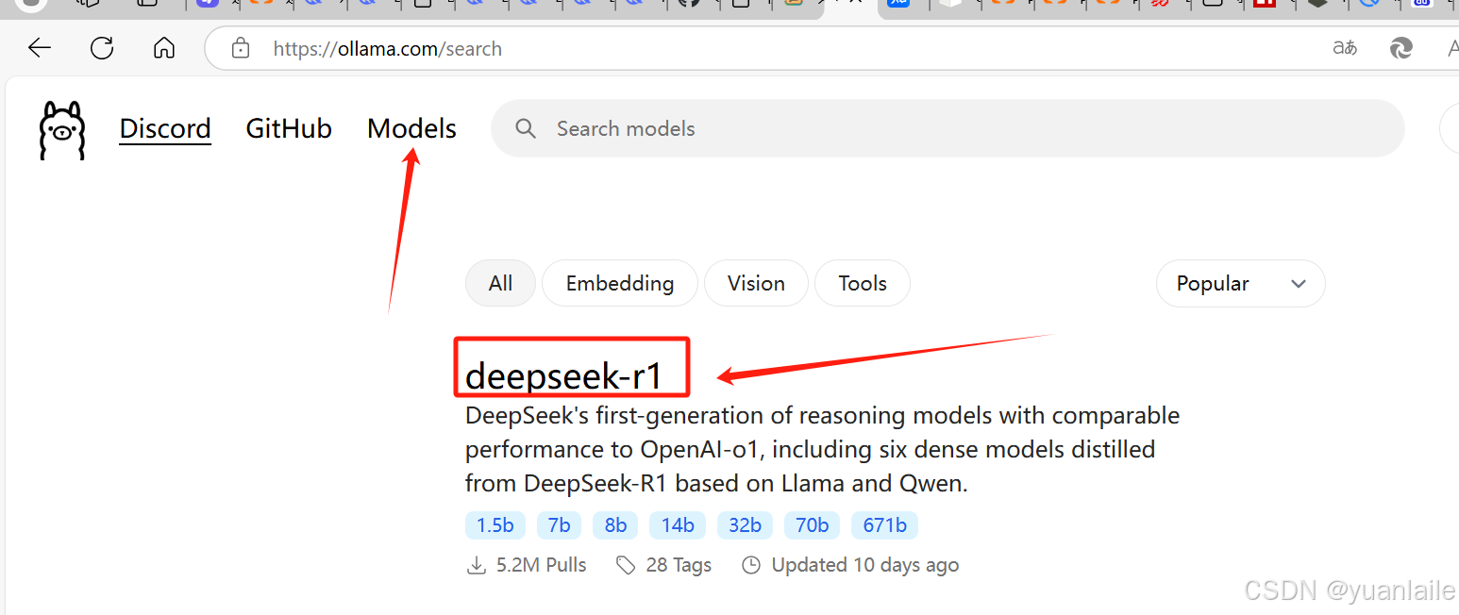1459x615 pixels.
Task: Click the clock icon beside Updated
Action: click(751, 565)
